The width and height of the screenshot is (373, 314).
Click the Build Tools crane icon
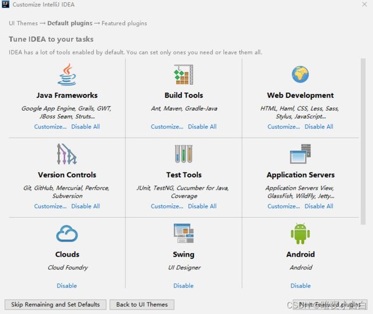pos(184,74)
